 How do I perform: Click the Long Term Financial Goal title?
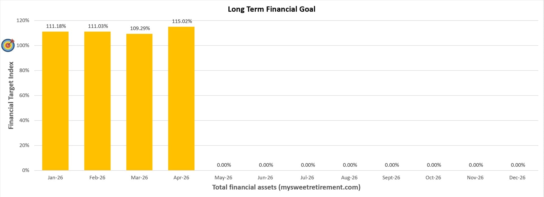[x=271, y=9]
